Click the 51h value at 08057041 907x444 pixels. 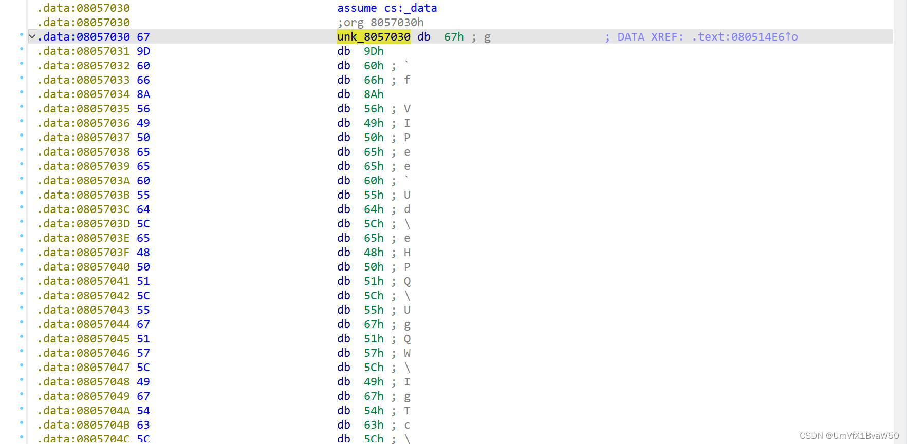(374, 281)
